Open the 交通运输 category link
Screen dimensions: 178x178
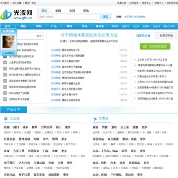(x=39, y=163)
